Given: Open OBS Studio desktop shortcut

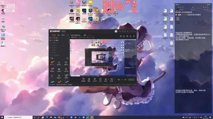Looking at the screenshot, I should coord(72,11).
